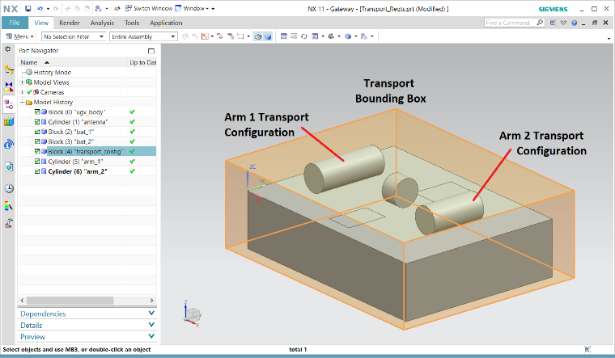615x358 pixels.
Task: Switch to the Tools ribbon tab
Action: pos(132,23)
